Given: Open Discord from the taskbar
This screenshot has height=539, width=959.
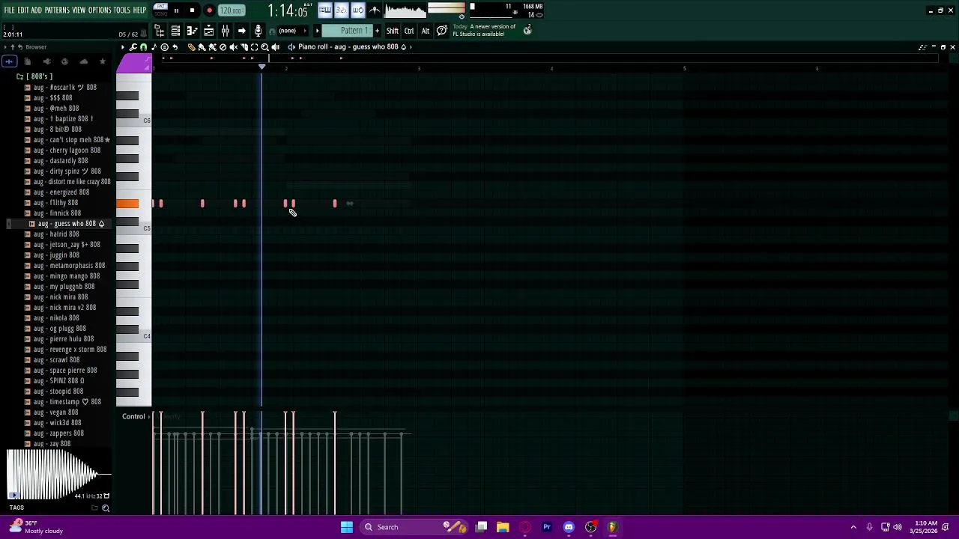Looking at the screenshot, I should pyautogui.click(x=569, y=527).
